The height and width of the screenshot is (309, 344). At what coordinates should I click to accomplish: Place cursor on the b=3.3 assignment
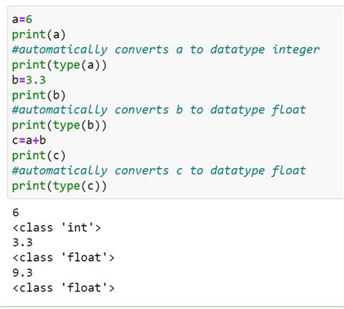coord(29,80)
